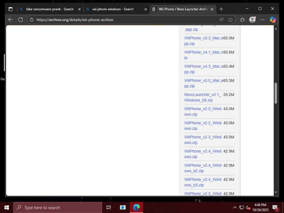Click the 55.2M size of RevoLauncher file
This screenshot has height=213, width=284.
coord(229,95)
